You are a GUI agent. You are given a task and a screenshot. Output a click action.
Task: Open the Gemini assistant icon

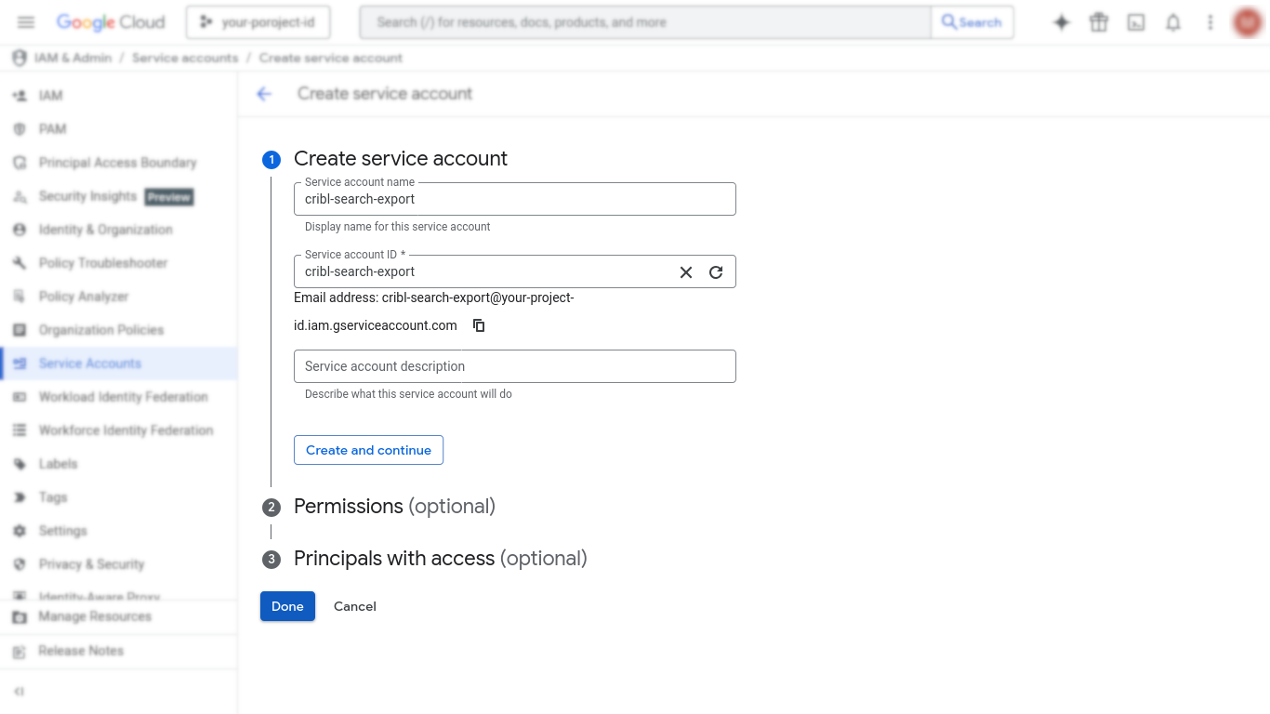1061,21
